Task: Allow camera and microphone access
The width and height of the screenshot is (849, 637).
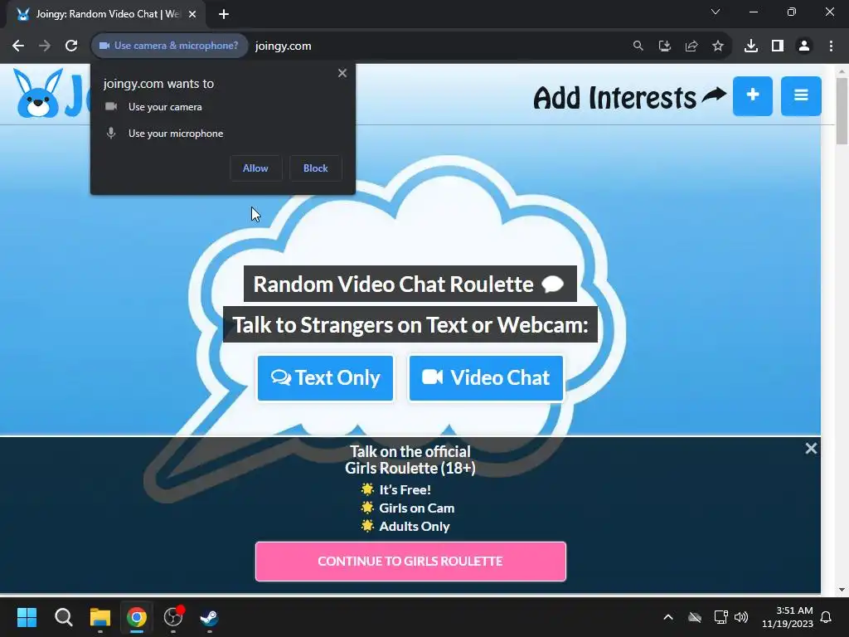Action: (255, 168)
